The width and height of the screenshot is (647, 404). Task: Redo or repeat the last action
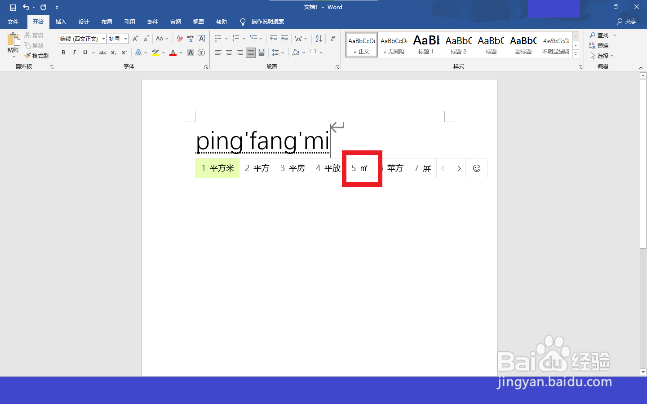pyautogui.click(x=43, y=7)
